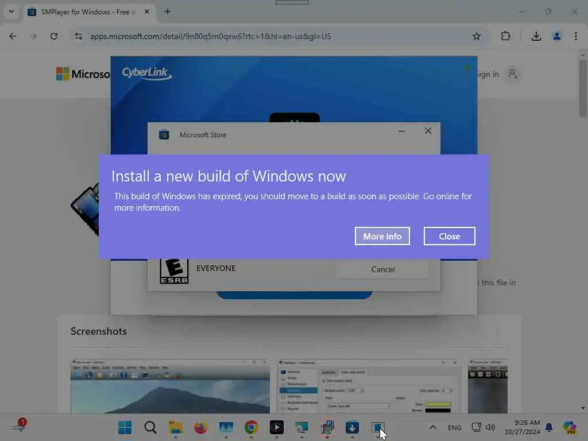Image resolution: width=588 pixels, height=441 pixels.
Task: Open the Windows Start menu
Action: pyautogui.click(x=125, y=427)
